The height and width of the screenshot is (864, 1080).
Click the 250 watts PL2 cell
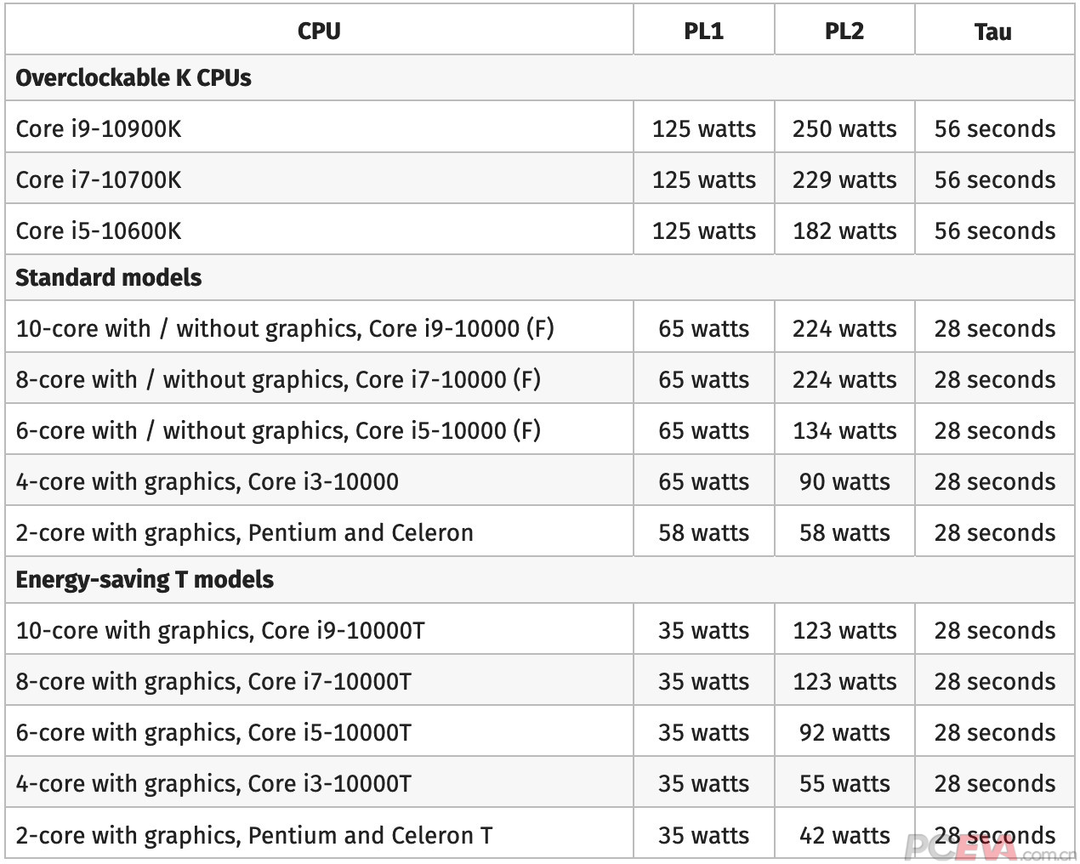pos(844,129)
